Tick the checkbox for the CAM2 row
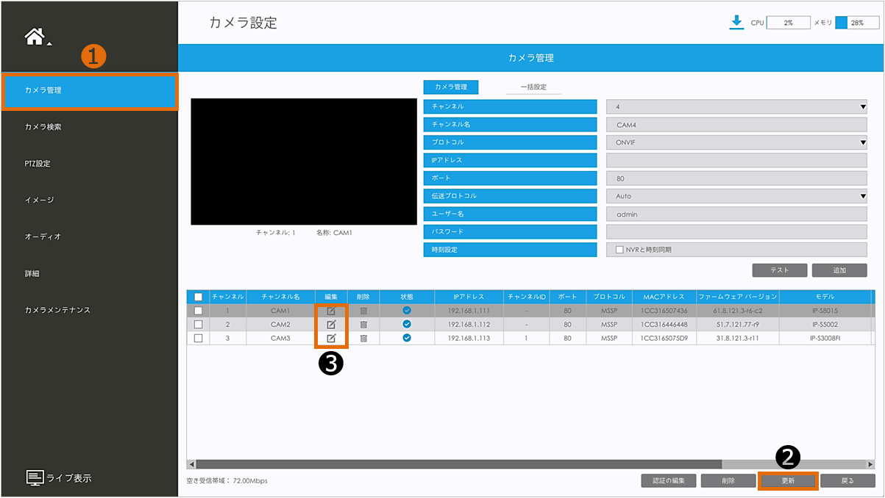Image resolution: width=885 pixels, height=498 pixels. (x=198, y=324)
